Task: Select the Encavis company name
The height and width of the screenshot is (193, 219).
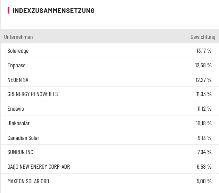Action: (x=16, y=109)
